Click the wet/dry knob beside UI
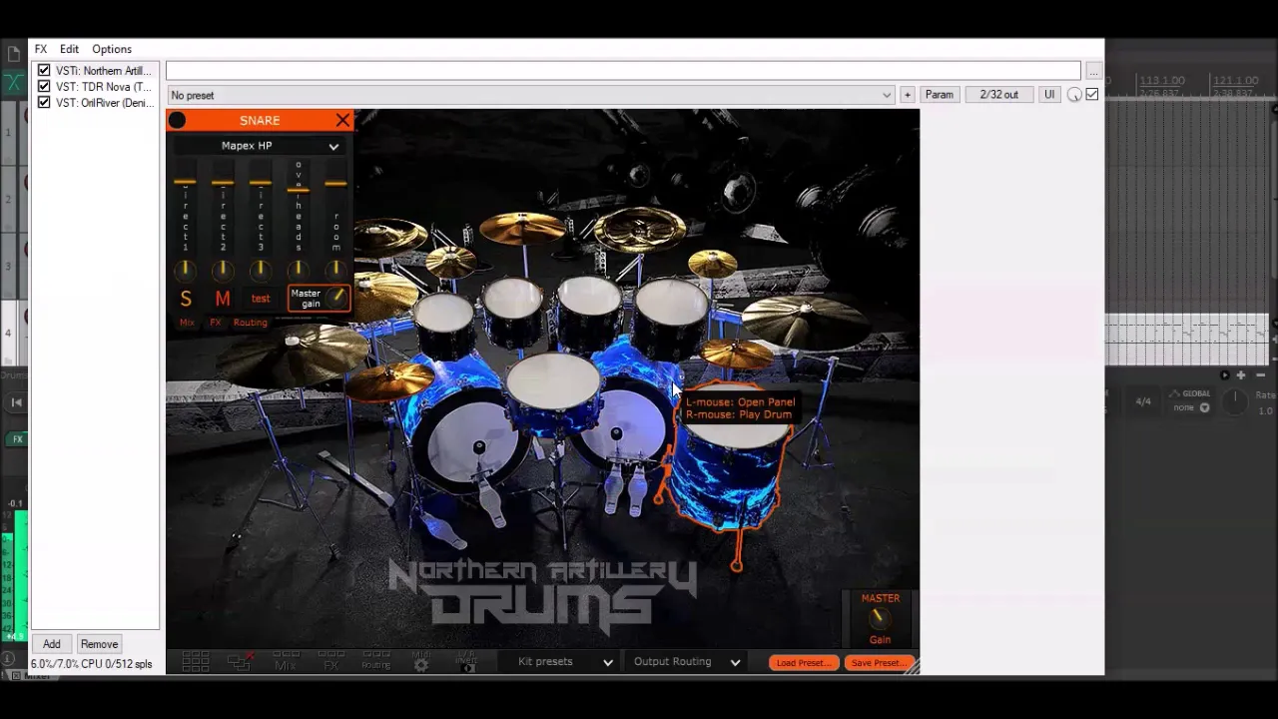The image size is (1278, 719). 1074,95
